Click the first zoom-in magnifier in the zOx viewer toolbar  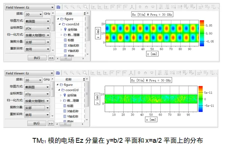[66, 7]
